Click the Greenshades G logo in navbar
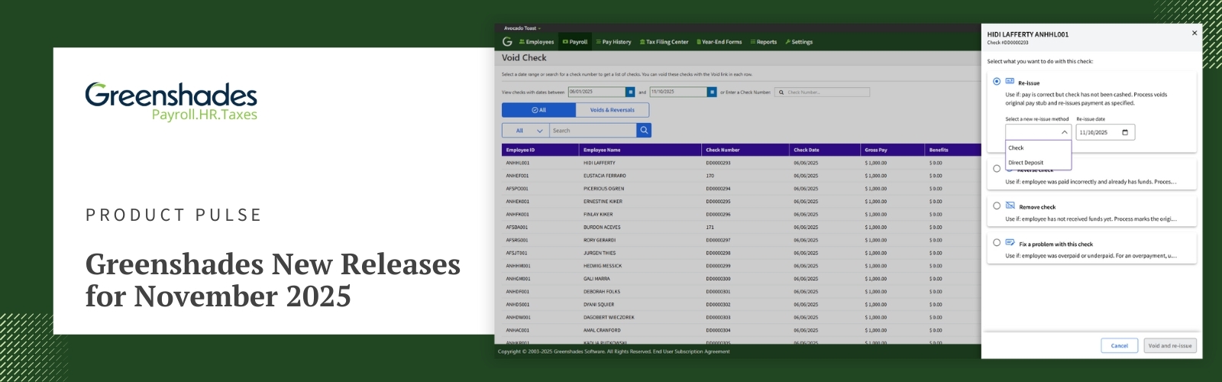This screenshot has height=382, width=1222. click(x=507, y=41)
